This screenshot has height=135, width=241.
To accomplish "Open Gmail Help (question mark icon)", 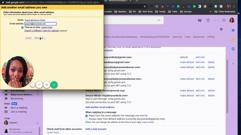I will tap(208, 20).
